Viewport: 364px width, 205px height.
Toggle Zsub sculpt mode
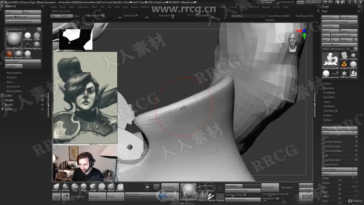[x=77, y=16]
